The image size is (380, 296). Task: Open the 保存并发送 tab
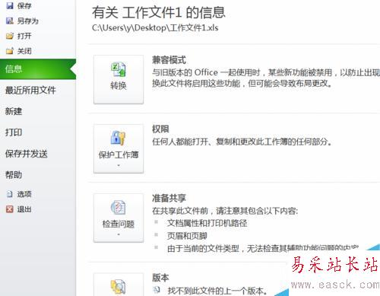tap(27, 154)
